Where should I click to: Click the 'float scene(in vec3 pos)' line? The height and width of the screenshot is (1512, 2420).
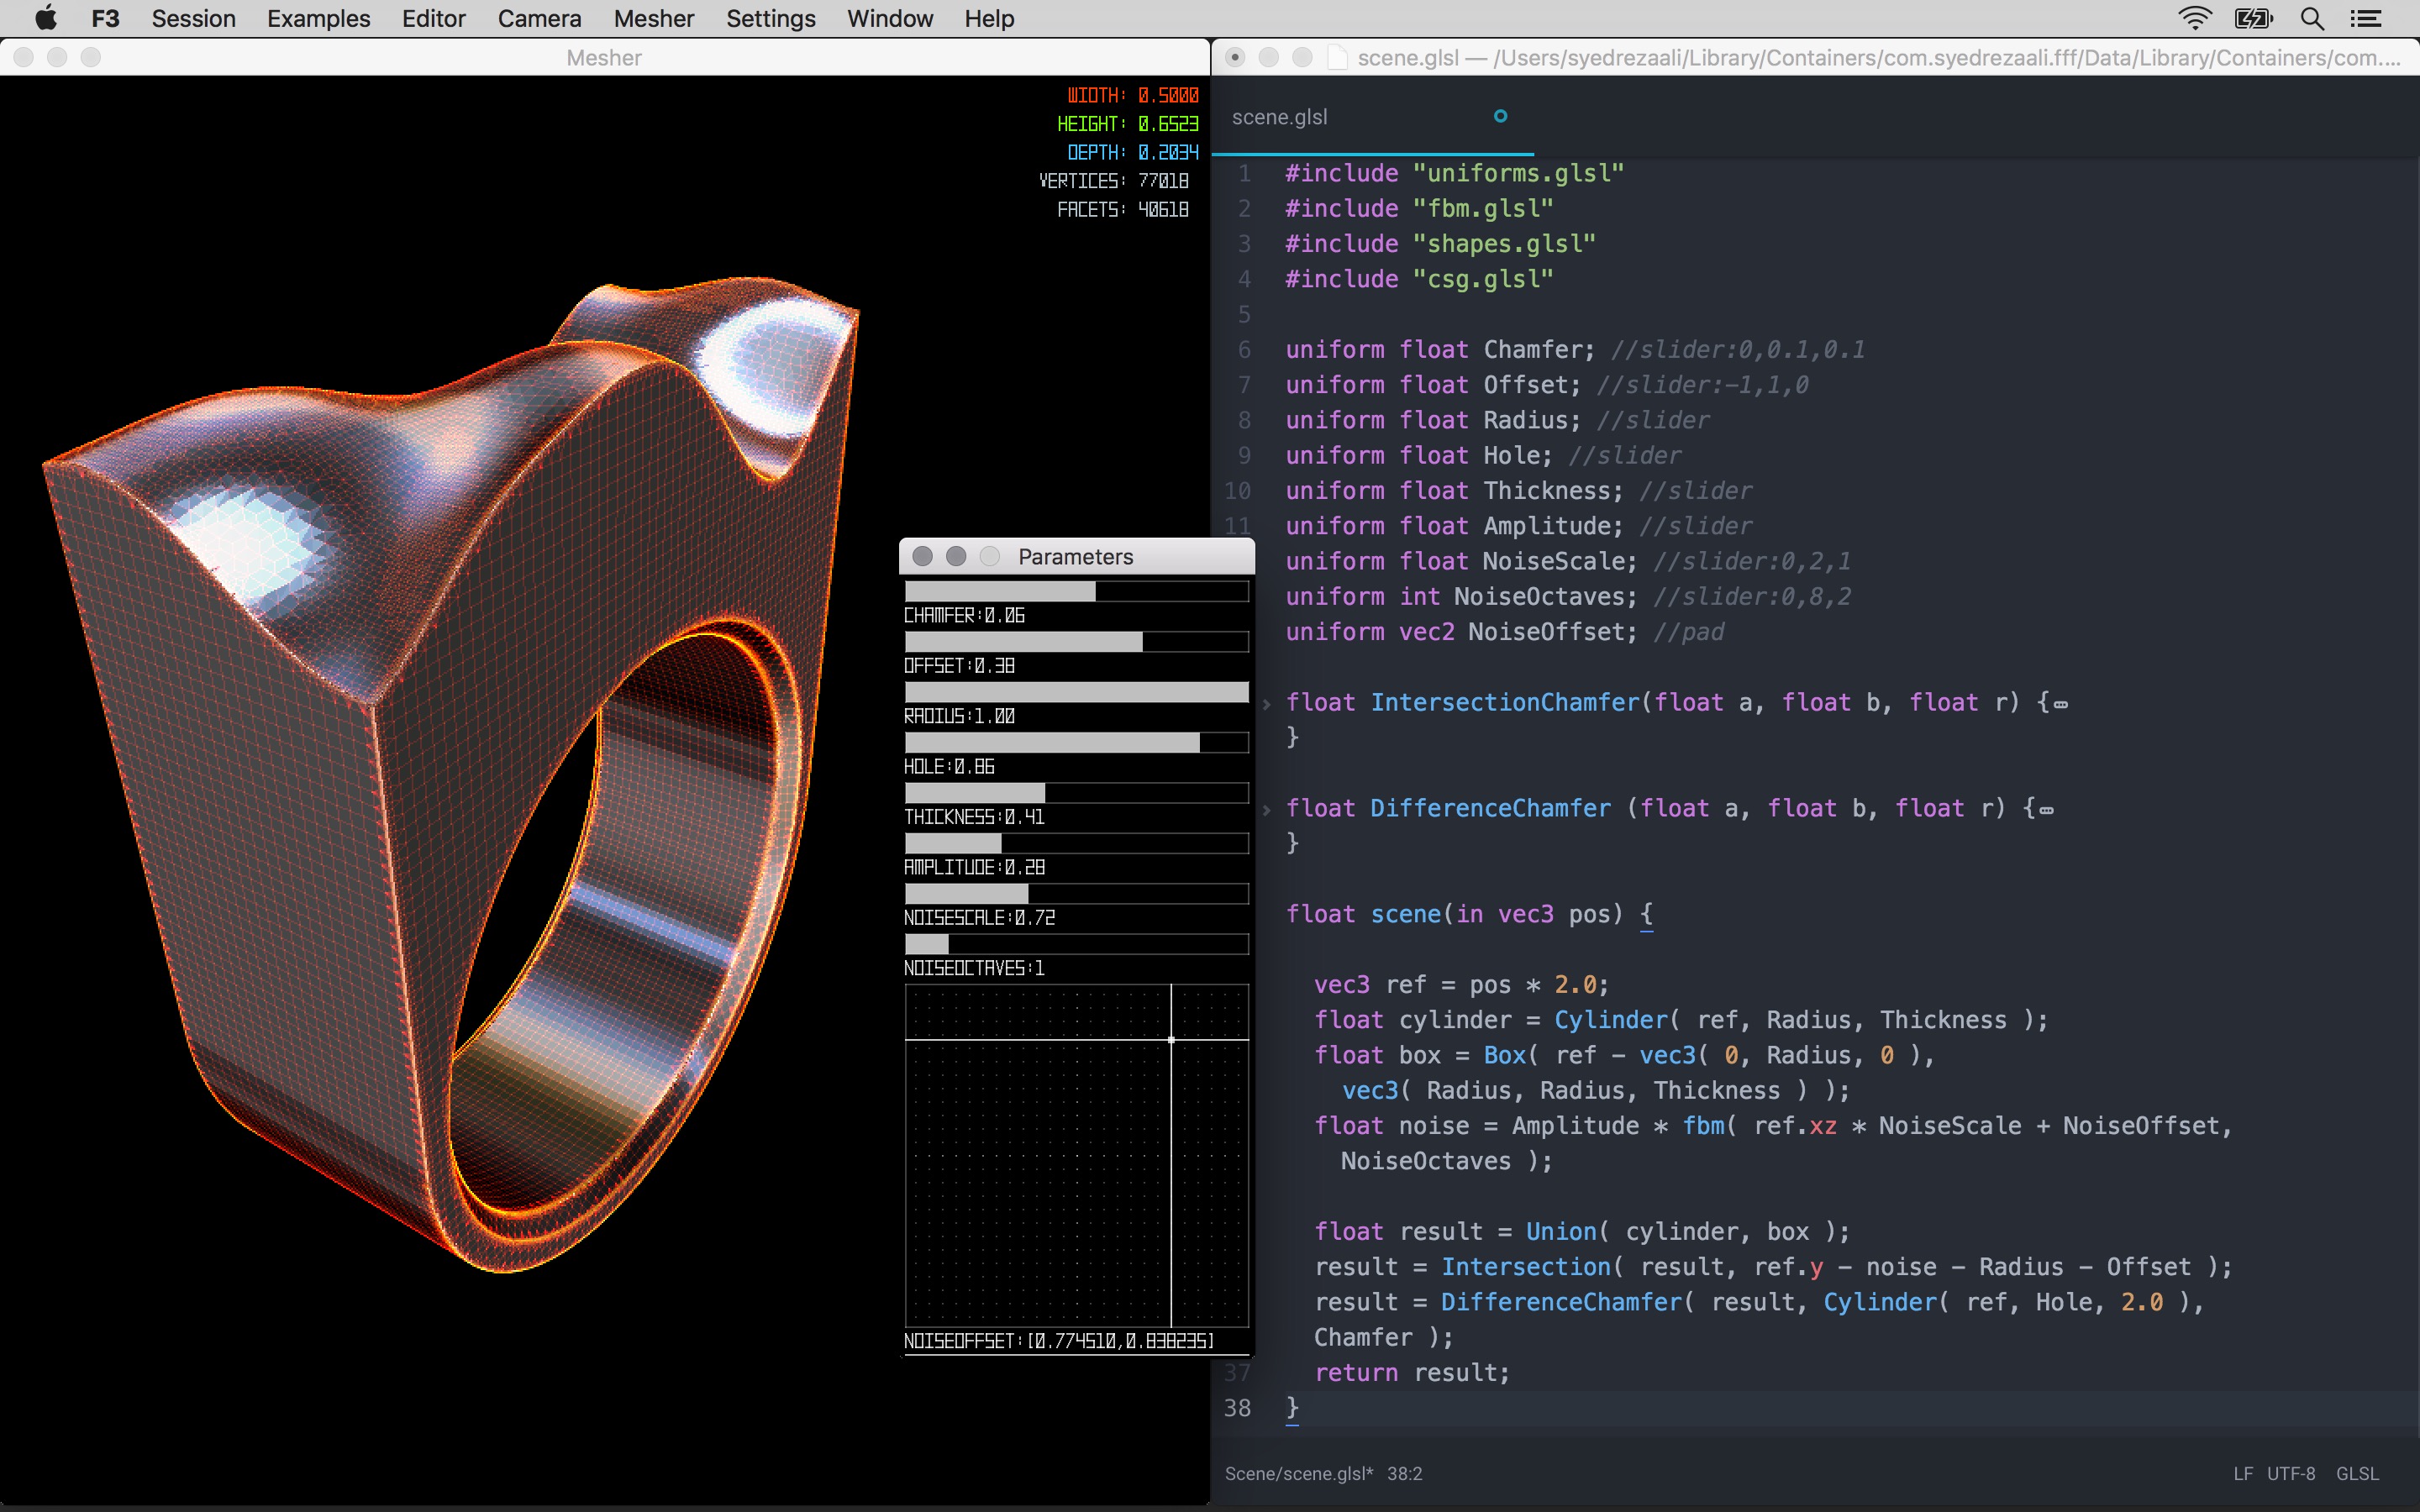pyautogui.click(x=1469, y=914)
